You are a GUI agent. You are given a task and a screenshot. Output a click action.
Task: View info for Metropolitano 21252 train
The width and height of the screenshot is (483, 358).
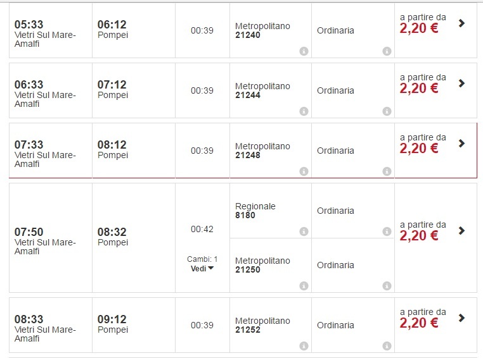coord(304,346)
